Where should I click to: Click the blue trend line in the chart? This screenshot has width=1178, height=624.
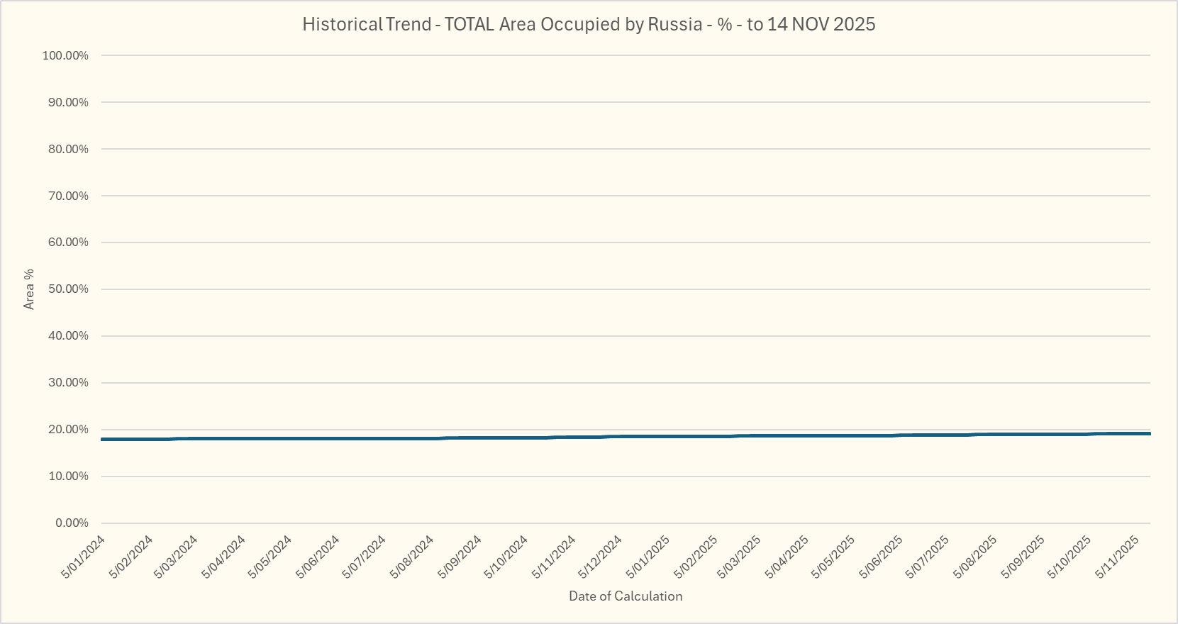pyautogui.click(x=624, y=436)
